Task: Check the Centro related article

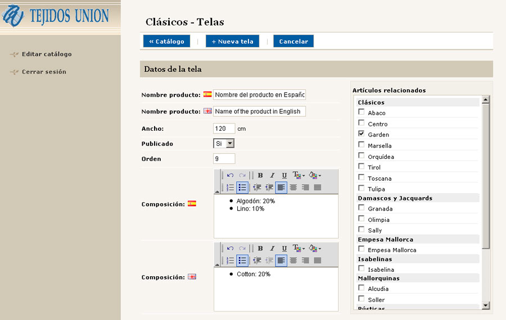Action: (x=362, y=123)
